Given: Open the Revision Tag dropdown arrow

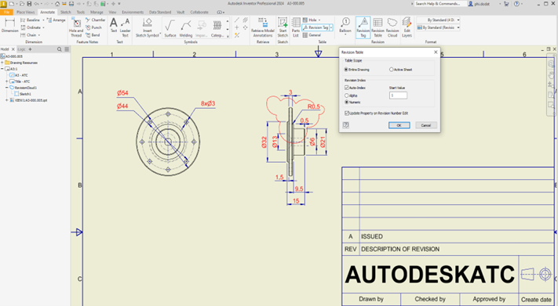Looking at the screenshot, I should (331, 27).
